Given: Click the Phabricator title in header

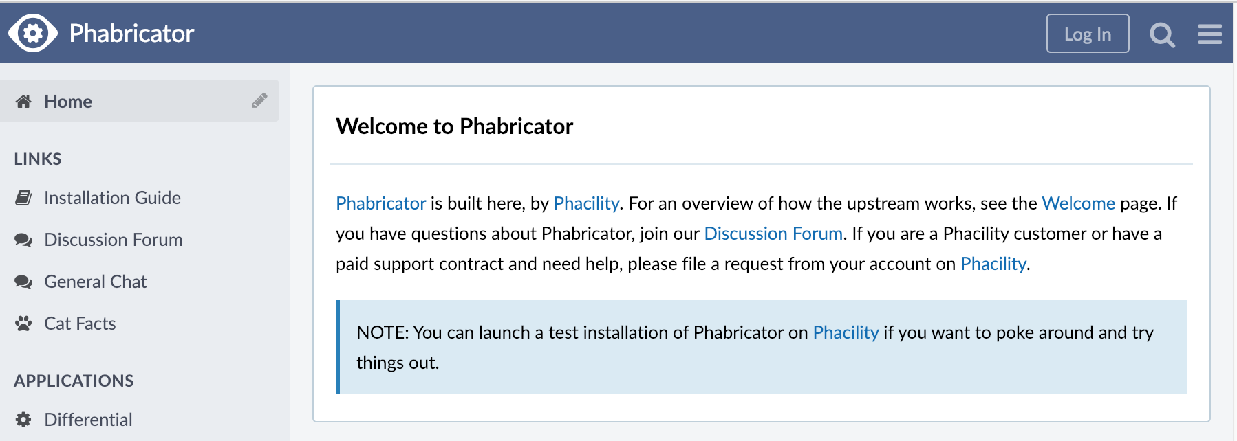Looking at the screenshot, I should pos(131,33).
